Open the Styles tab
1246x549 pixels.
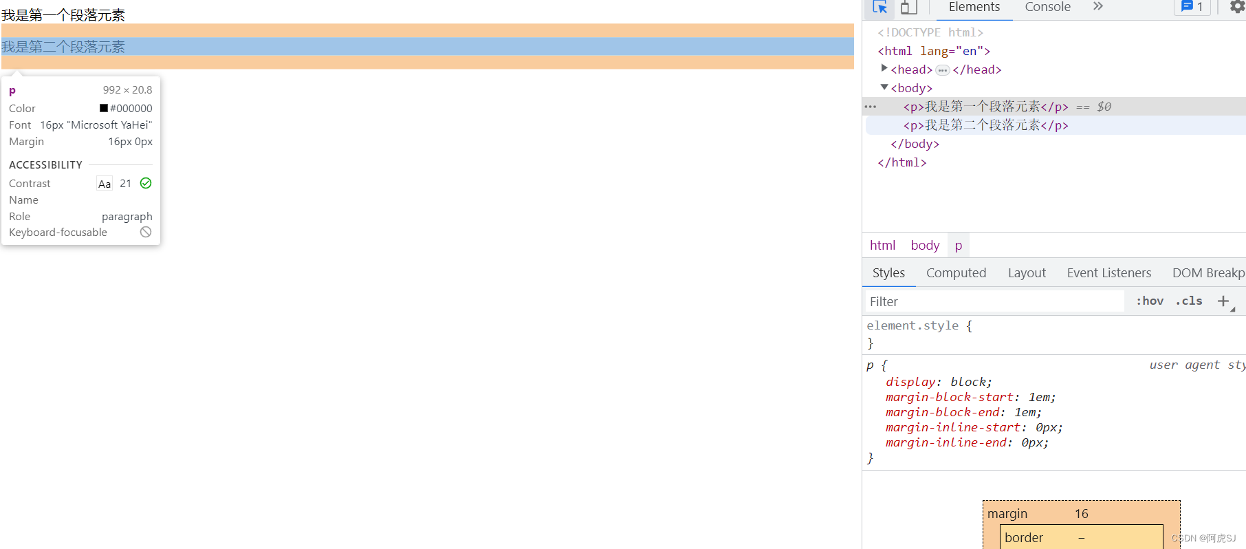pos(888,273)
